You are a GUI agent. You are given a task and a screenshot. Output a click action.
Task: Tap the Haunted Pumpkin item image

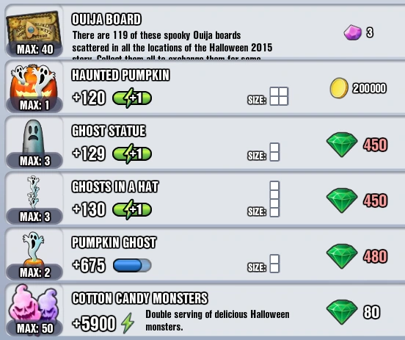point(34,84)
